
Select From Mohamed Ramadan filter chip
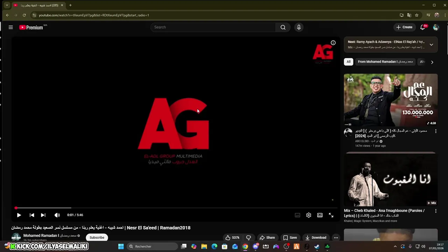(x=385, y=62)
